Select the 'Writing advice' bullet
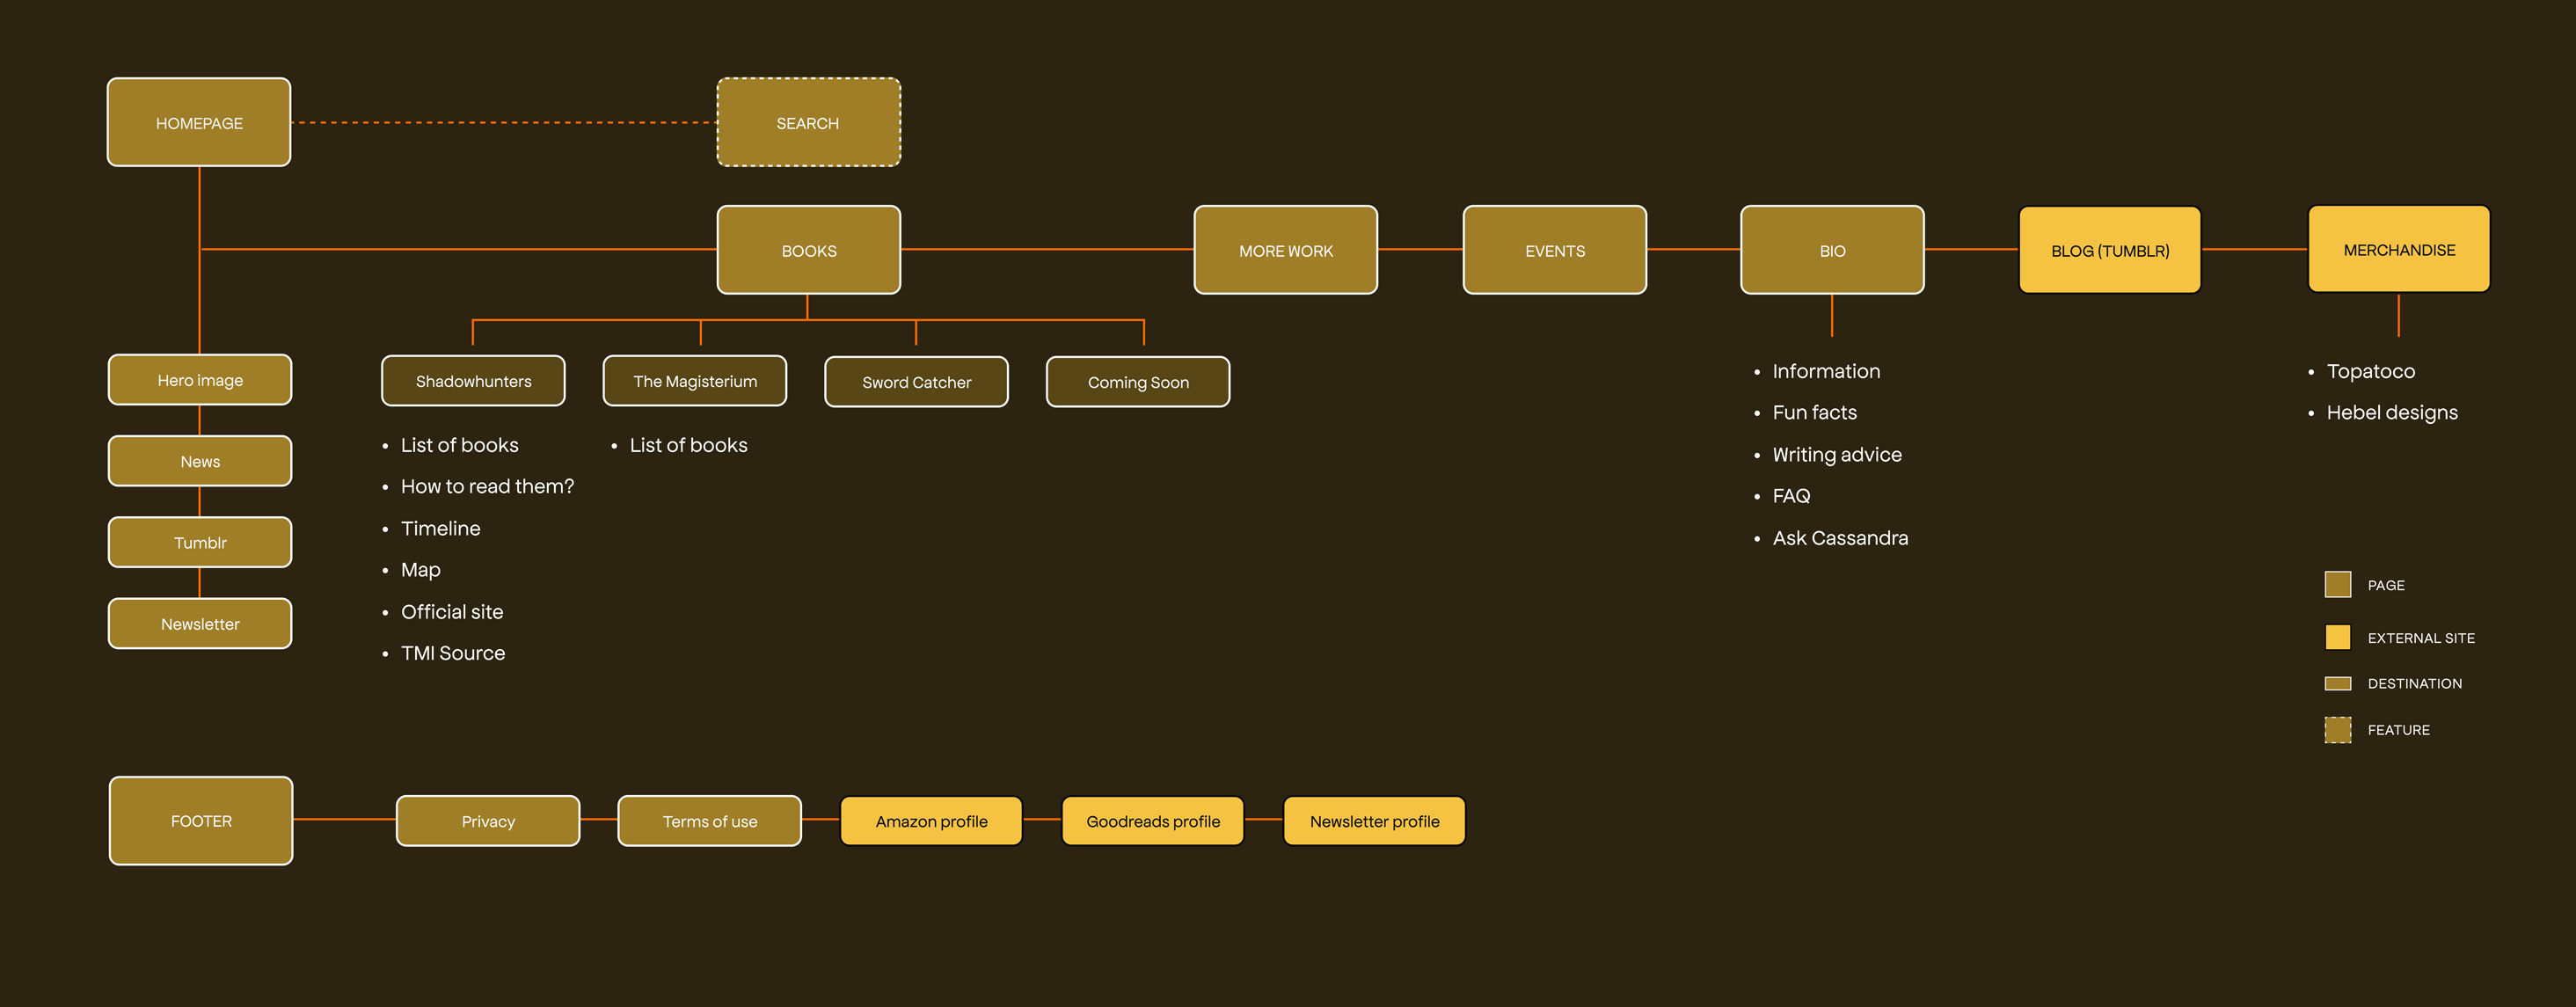Image resolution: width=2576 pixels, height=1007 pixels. (1837, 454)
